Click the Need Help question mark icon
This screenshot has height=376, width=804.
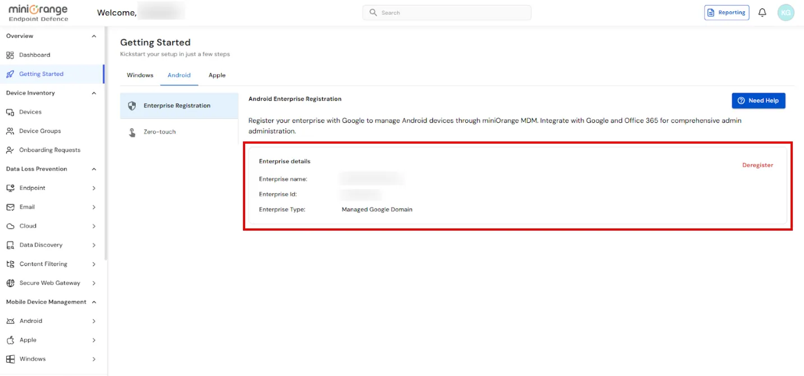[x=741, y=100]
